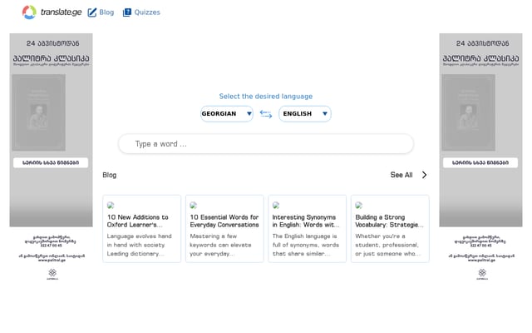Open the Blog menu link

click(x=106, y=12)
